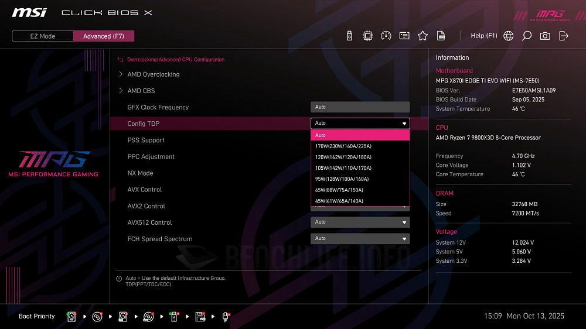Click the Help (F1) button
The height and width of the screenshot is (329, 586).
483,36
